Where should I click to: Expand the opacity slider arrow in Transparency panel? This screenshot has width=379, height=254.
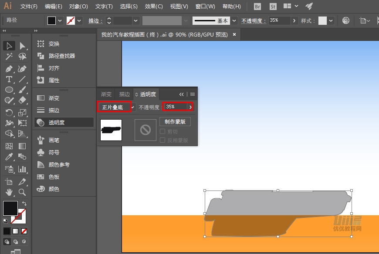pyautogui.click(x=190, y=107)
